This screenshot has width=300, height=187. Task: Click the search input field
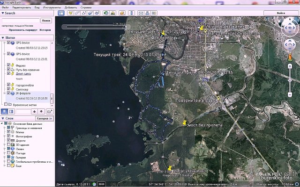pos(21,21)
